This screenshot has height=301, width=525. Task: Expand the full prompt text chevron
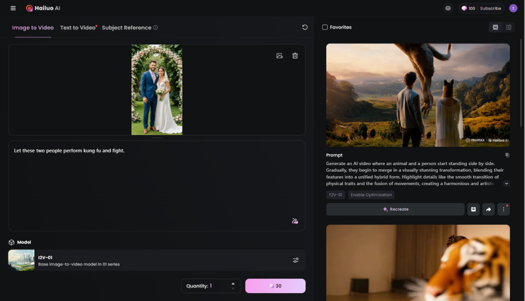[x=506, y=183]
